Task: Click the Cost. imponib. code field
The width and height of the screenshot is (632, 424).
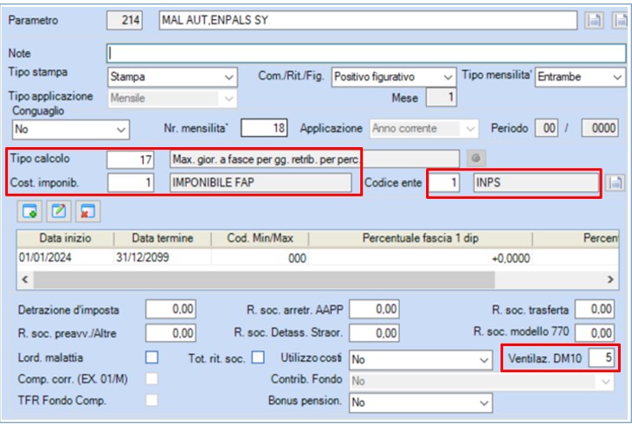Action: pyautogui.click(x=131, y=183)
